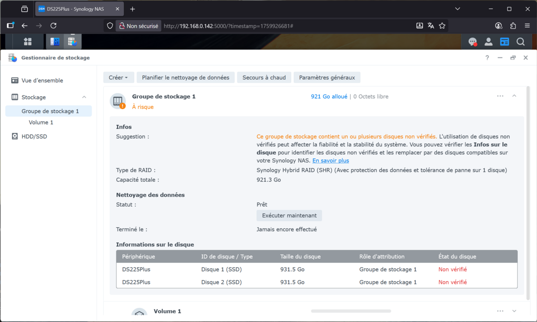The width and height of the screenshot is (537, 322).
Task: Bookmark the page with the star icon
Action: [x=442, y=26]
